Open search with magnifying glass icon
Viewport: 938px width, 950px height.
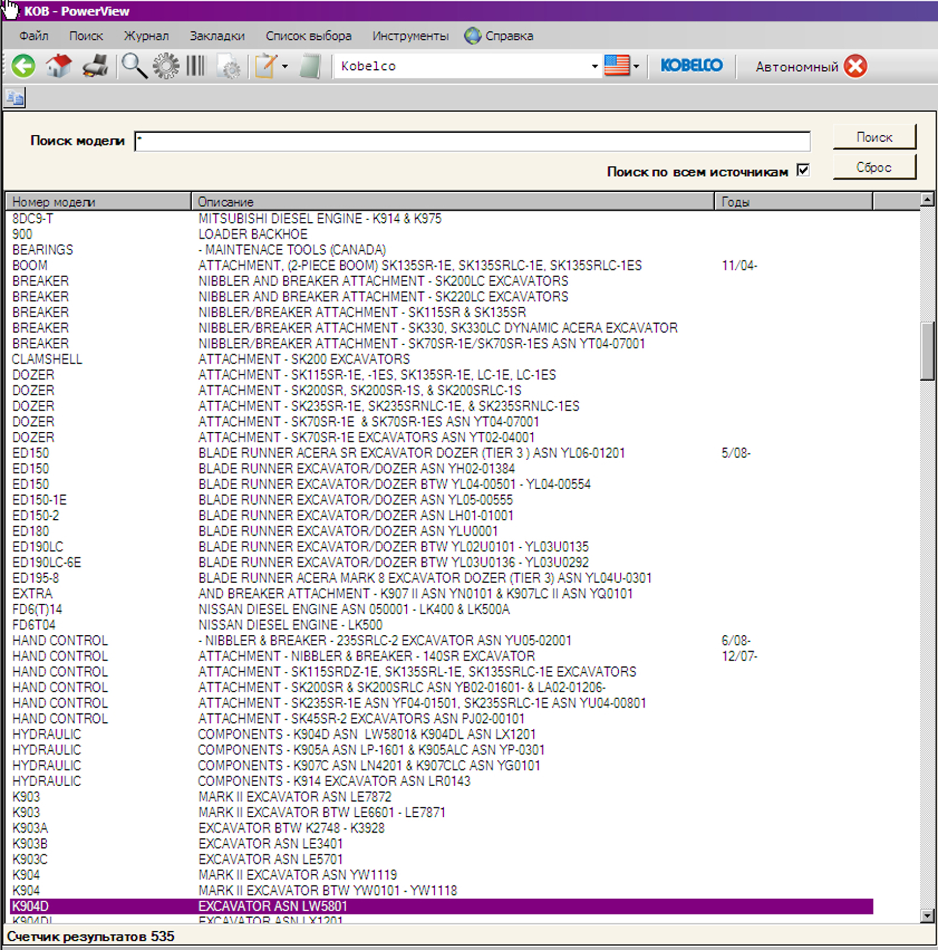pyautogui.click(x=134, y=66)
